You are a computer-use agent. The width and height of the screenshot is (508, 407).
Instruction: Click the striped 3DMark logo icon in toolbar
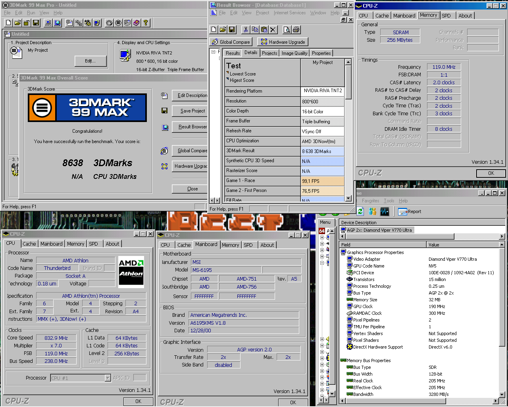[118, 23]
